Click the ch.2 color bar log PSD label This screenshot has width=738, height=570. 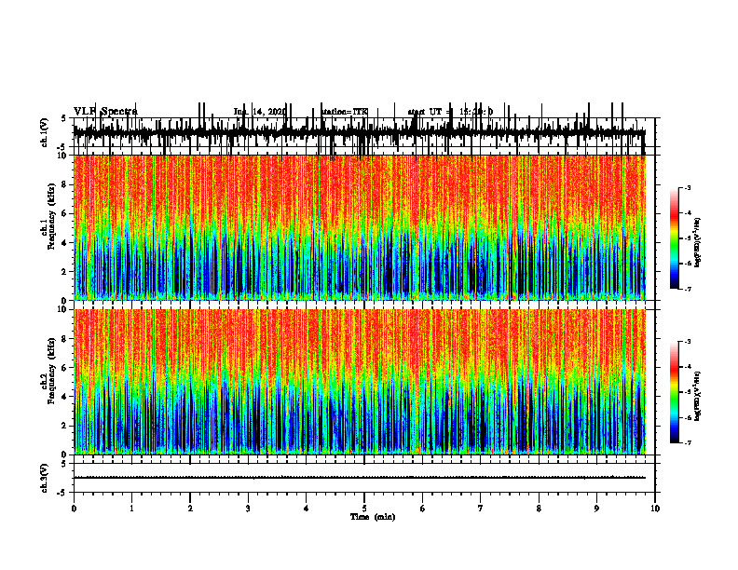click(698, 396)
